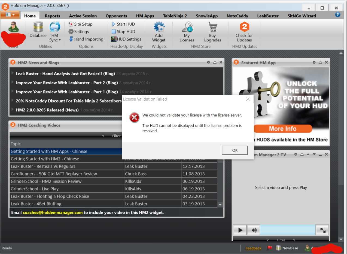The image size is (347, 254).
Task: Close the HM2 News and Blogs widget
Action: click(221, 62)
